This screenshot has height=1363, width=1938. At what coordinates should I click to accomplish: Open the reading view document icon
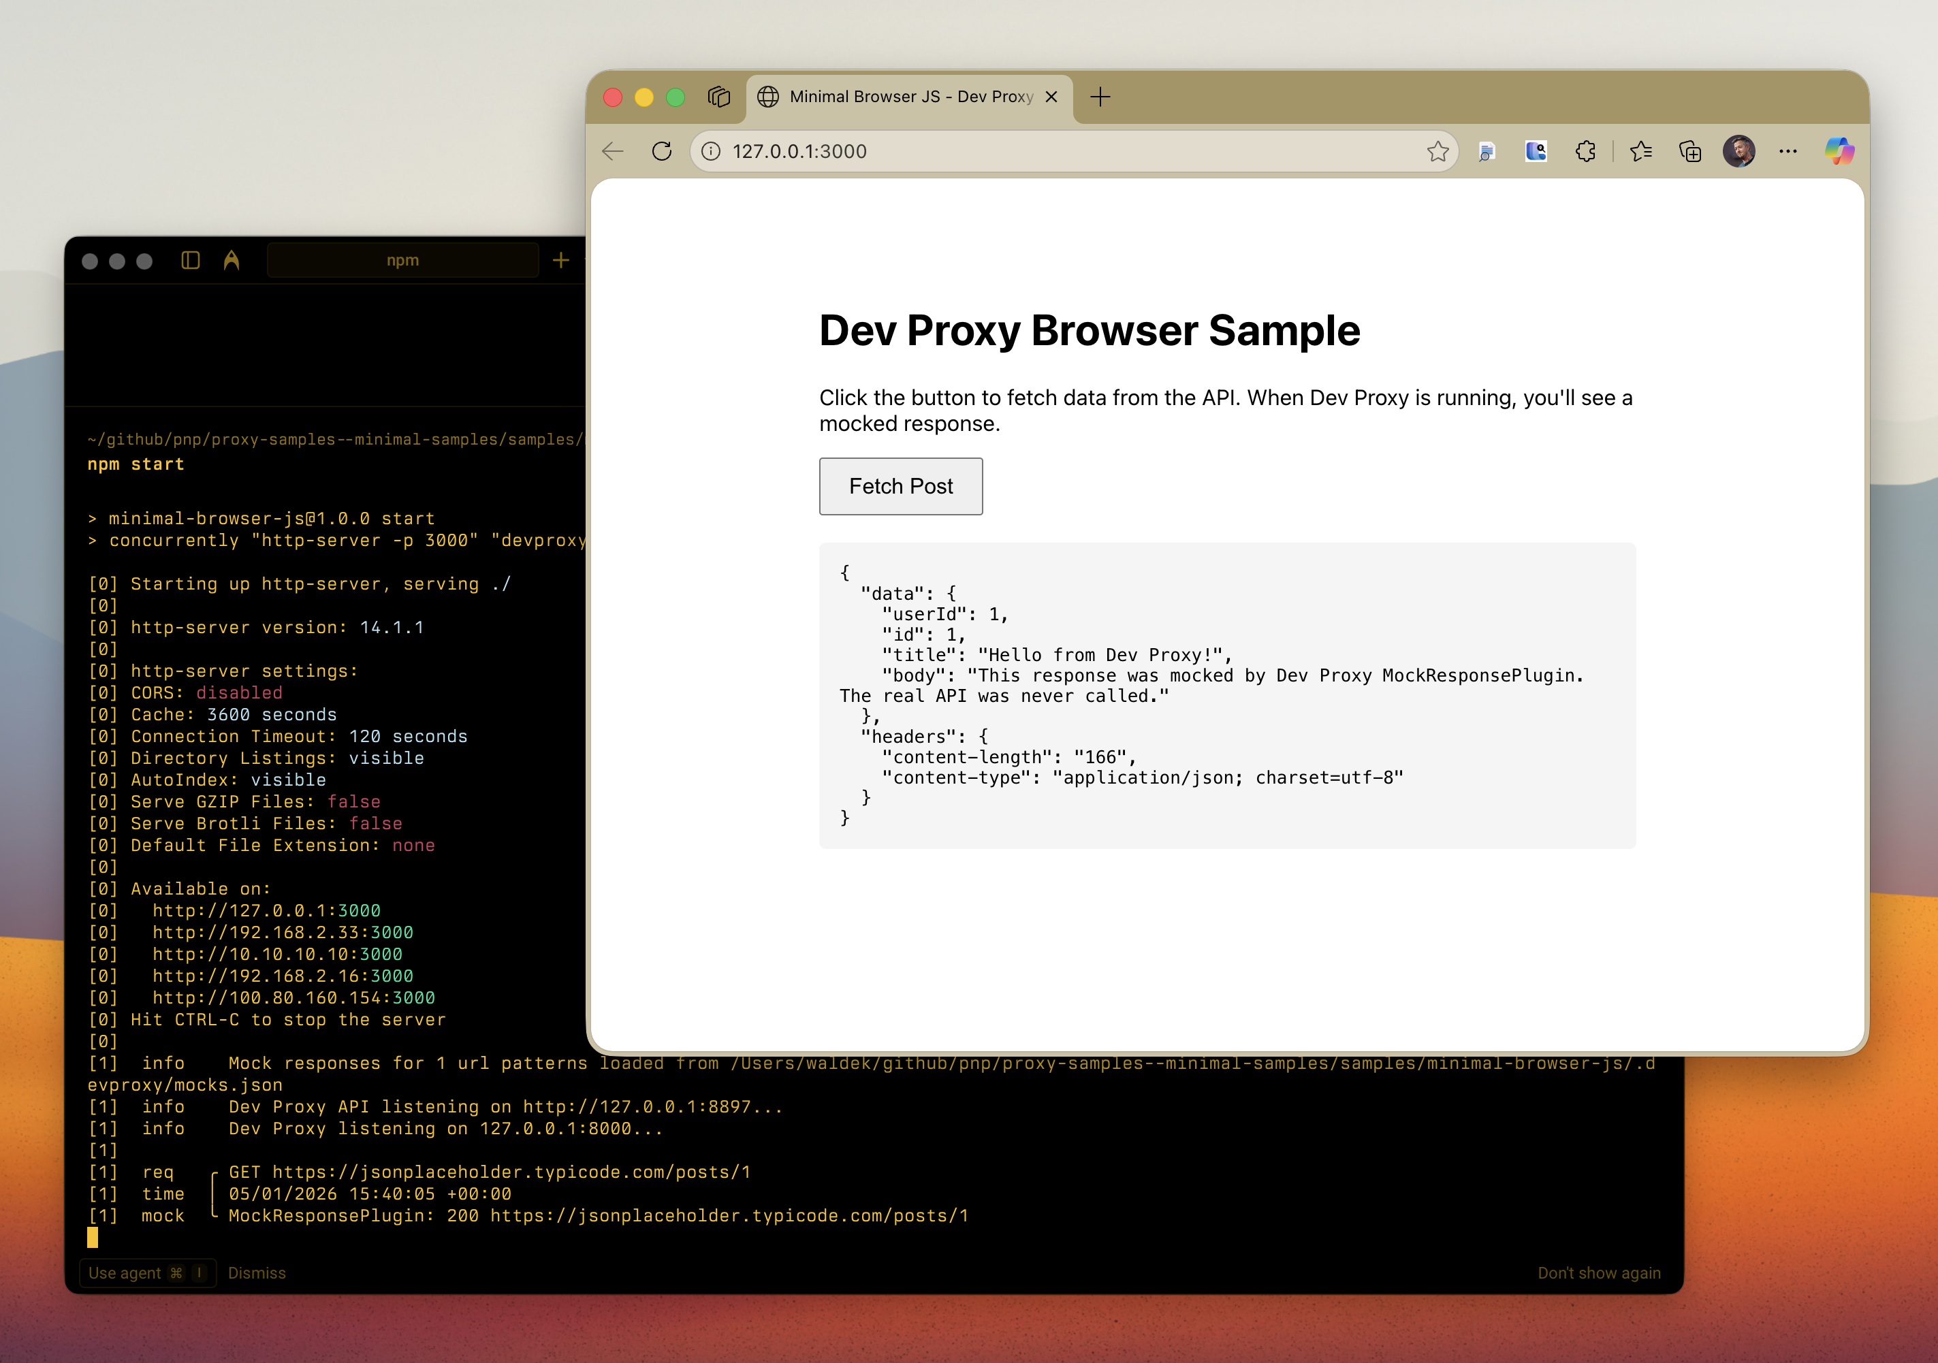[1487, 151]
